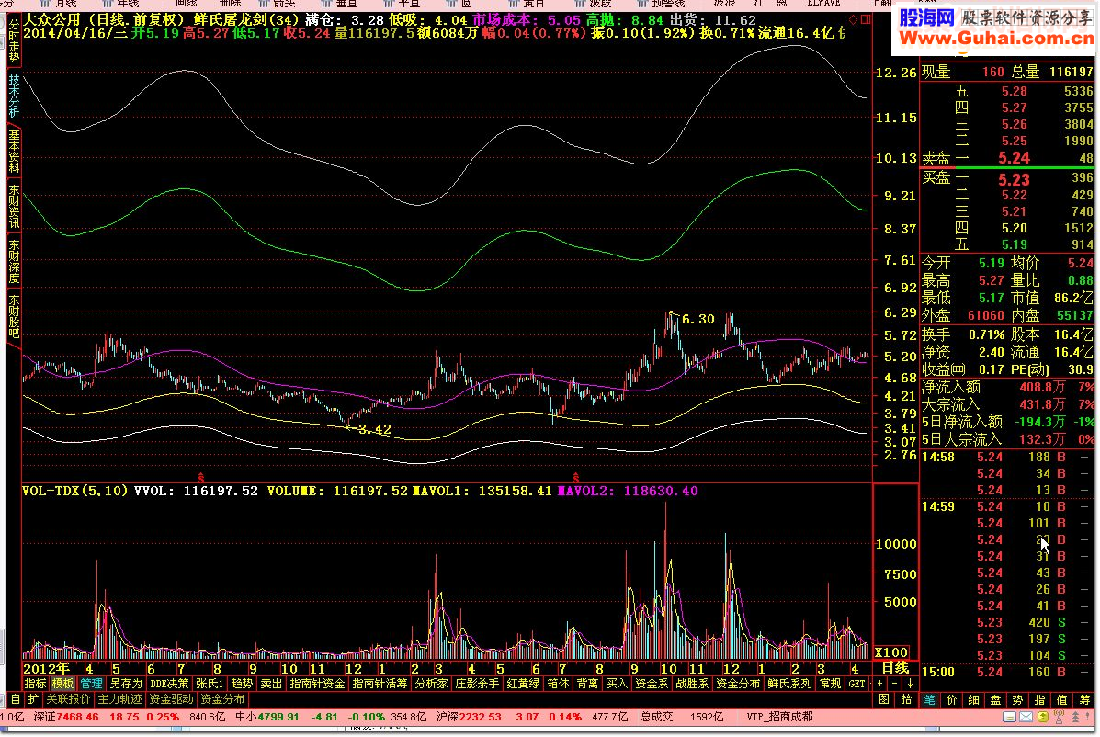The width and height of the screenshot is (1100, 737).
Task: Open the mail envelope icon
Action: tap(1026, 717)
